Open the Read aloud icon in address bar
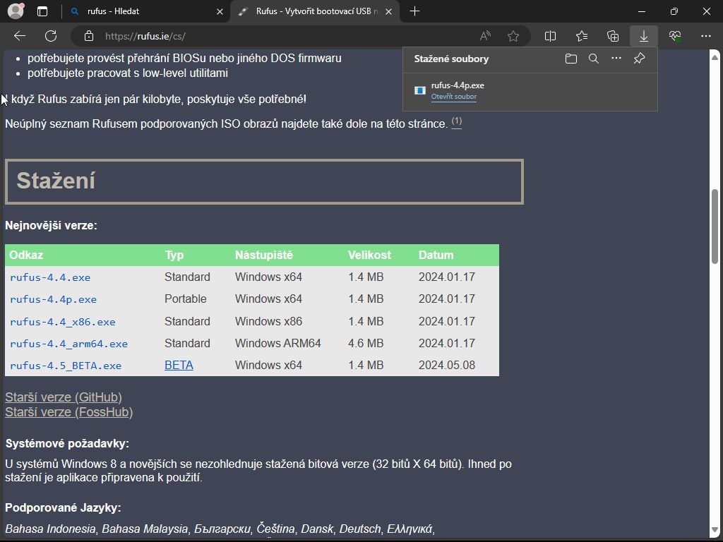This screenshot has width=723, height=542. [x=485, y=36]
